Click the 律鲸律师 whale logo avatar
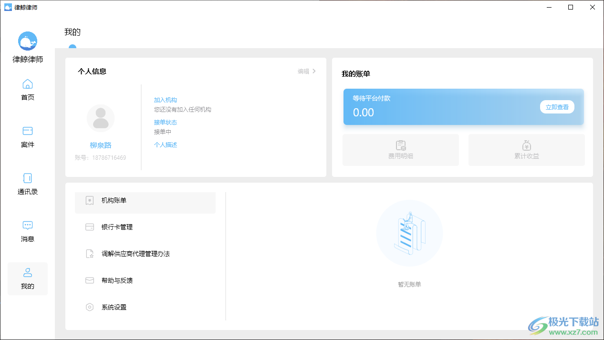The image size is (604, 340). click(x=28, y=41)
